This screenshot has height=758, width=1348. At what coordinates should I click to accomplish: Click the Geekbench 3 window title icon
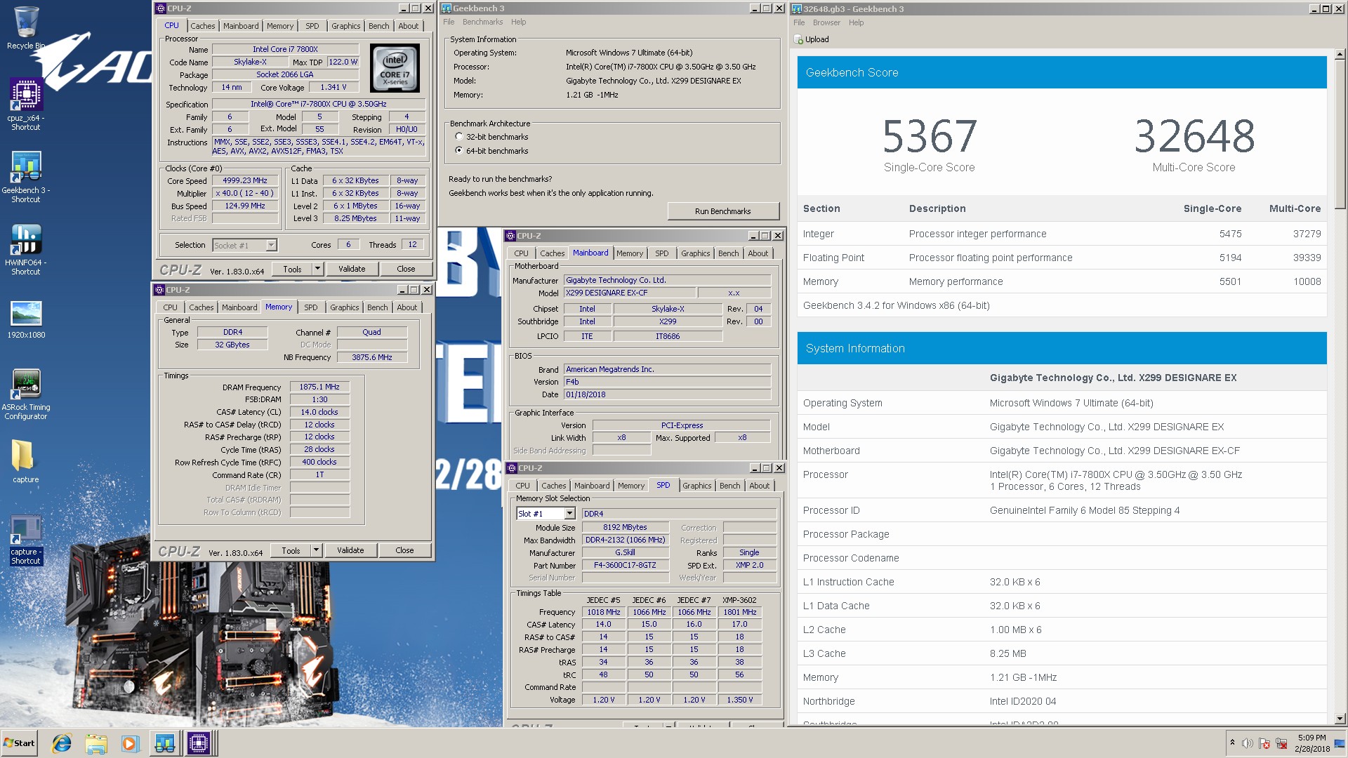click(x=447, y=8)
